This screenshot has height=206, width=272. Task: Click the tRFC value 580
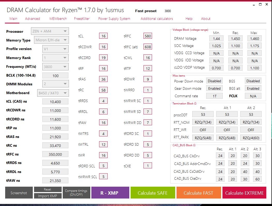click(x=148, y=36)
